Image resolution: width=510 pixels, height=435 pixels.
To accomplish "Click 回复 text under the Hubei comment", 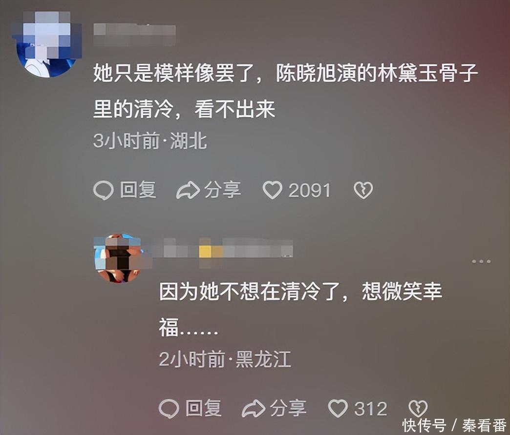I will 138,190.
